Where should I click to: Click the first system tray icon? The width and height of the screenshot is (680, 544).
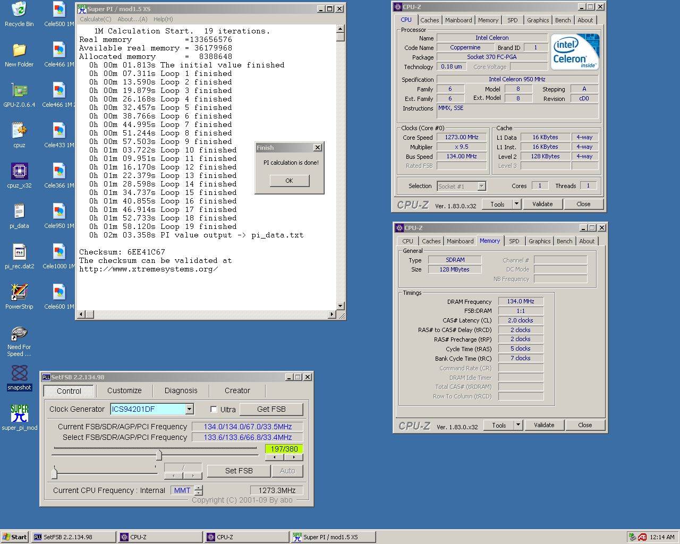[x=632, y=537]
